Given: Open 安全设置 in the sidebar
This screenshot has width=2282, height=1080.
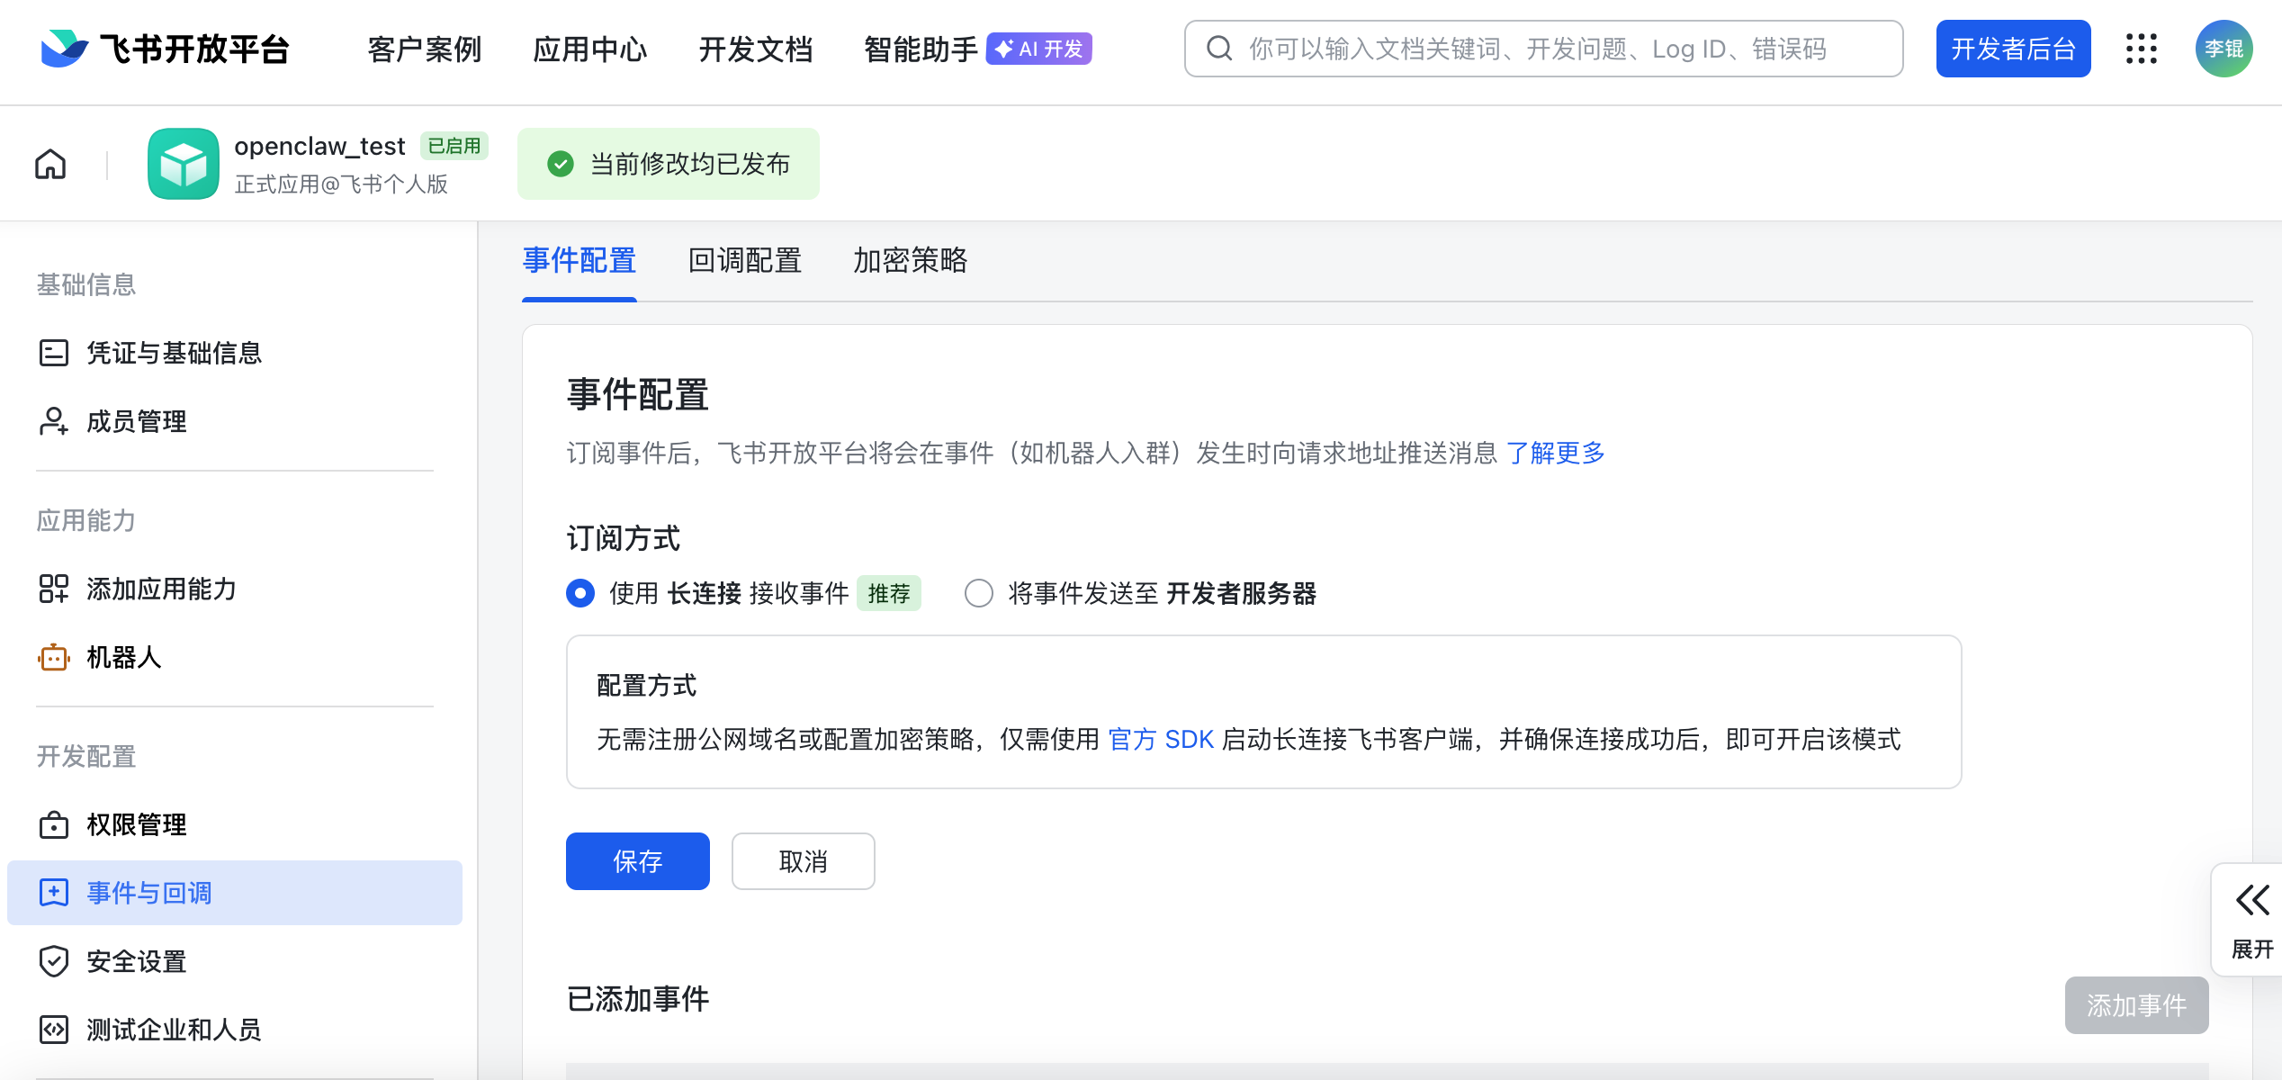Looking at the screenshot, I should pos(136,961).
